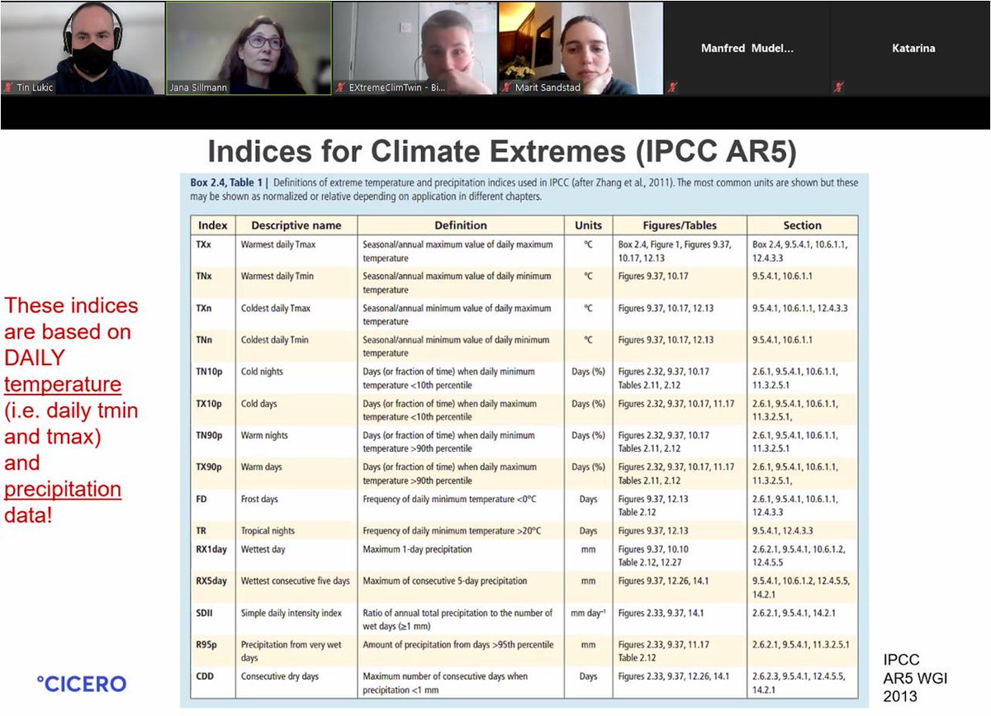
Task: Select the Katarina participant tile
Action: (x=913, y=47)
